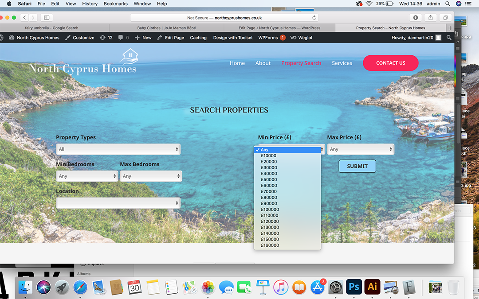The width and height of the screenshot is (479, 299).
Task: Open the App Store in the dock
Action: tap(318, 287)
